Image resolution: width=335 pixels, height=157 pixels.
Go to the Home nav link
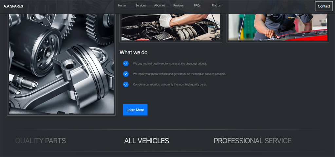click(122, 5)
